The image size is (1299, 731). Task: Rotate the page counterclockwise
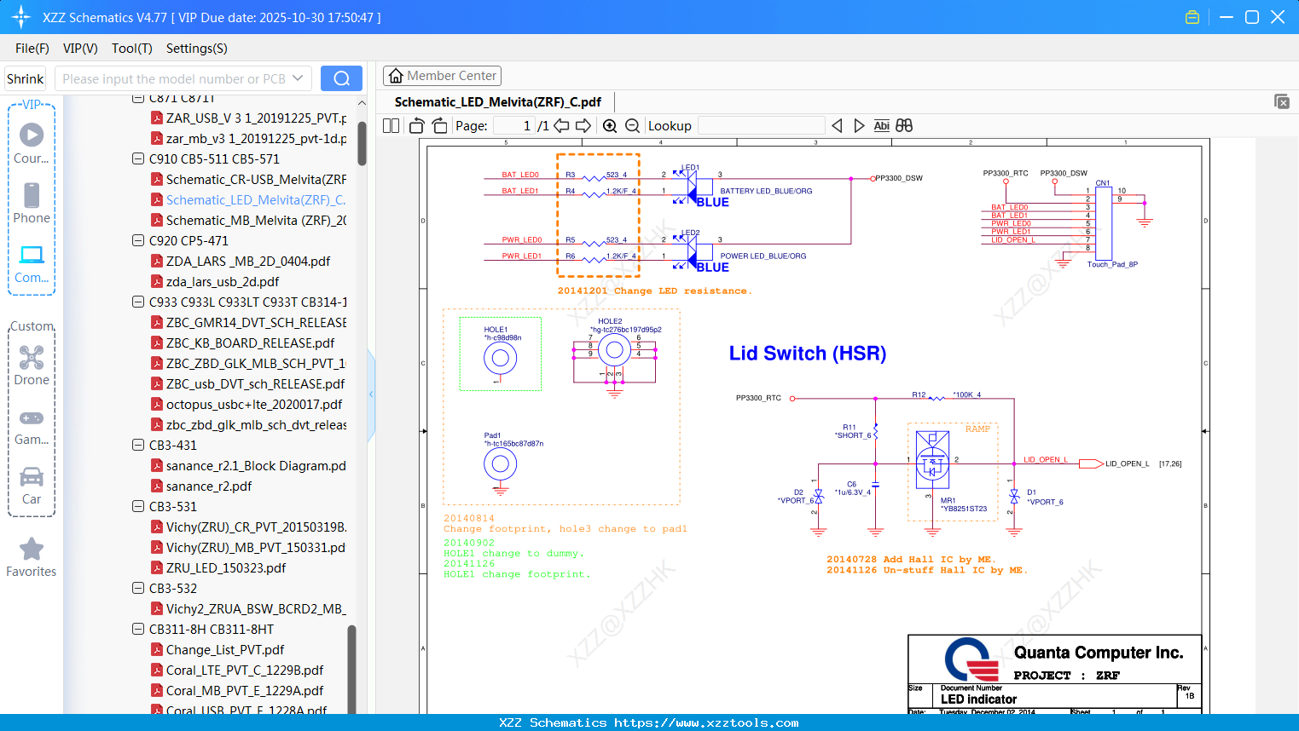417,126
